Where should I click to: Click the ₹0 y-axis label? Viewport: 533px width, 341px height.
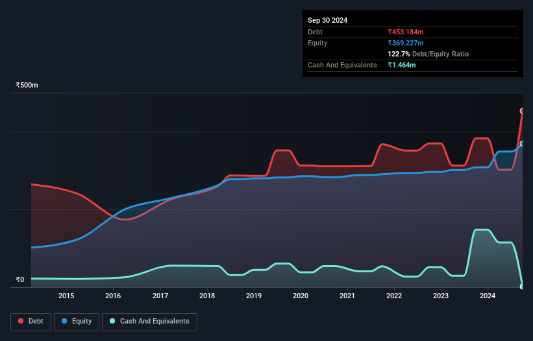(x=19, y=279)
